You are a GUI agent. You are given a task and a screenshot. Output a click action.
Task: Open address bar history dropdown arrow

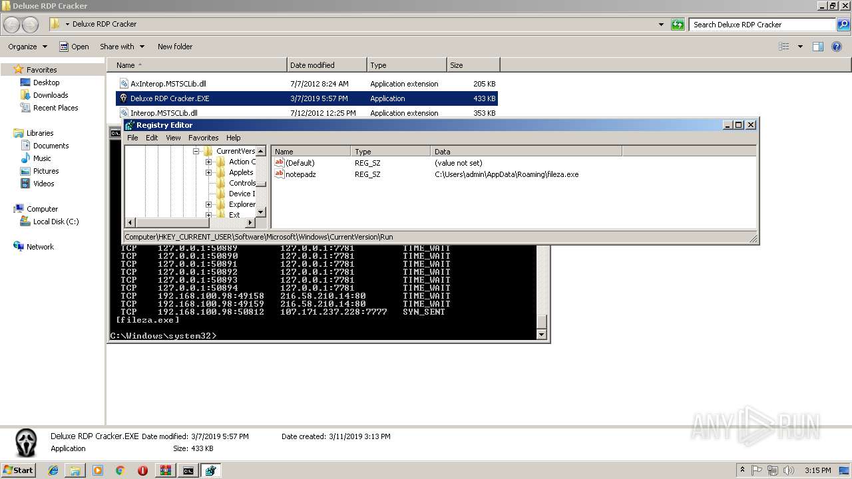661,25
